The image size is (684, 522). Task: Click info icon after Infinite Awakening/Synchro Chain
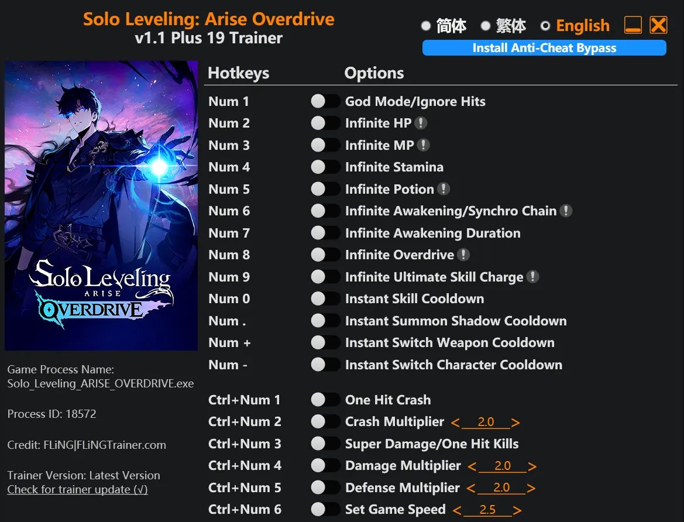point(566,211)
